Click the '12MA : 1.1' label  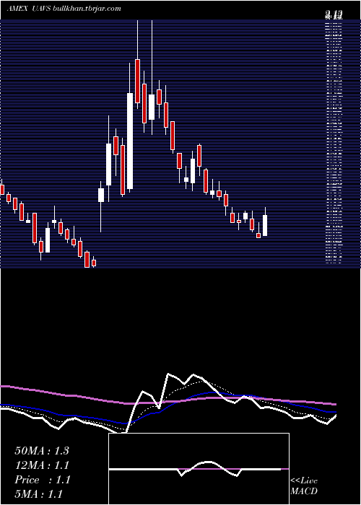click(42, 465)
